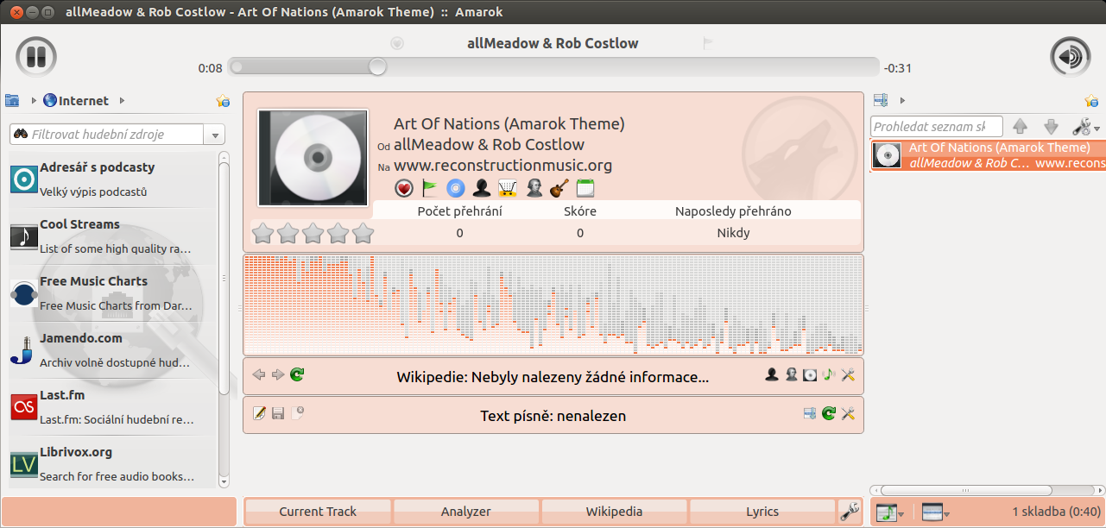The width and height of the screenshot is (1106, 528).
Task: Set rating to the fourth star
Action: (338, 233)
